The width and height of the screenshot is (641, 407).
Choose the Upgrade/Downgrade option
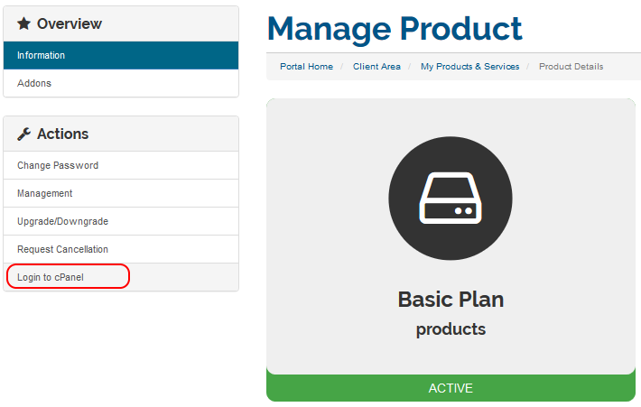point(121,221)
